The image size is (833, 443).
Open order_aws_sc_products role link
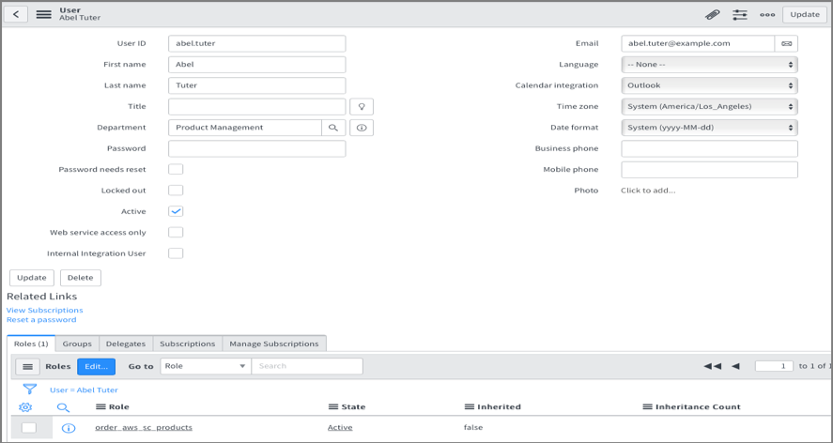144,428
